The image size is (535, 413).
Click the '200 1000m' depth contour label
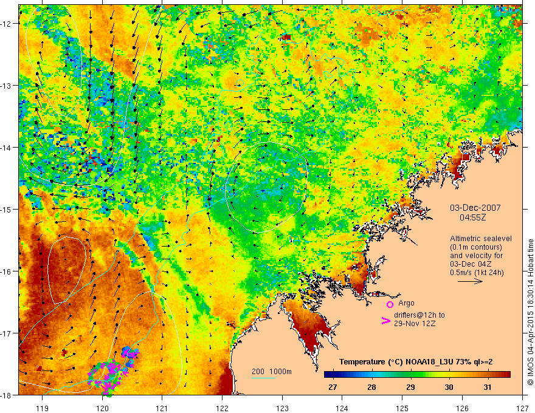pyautogui.click(x=272, y=372)
